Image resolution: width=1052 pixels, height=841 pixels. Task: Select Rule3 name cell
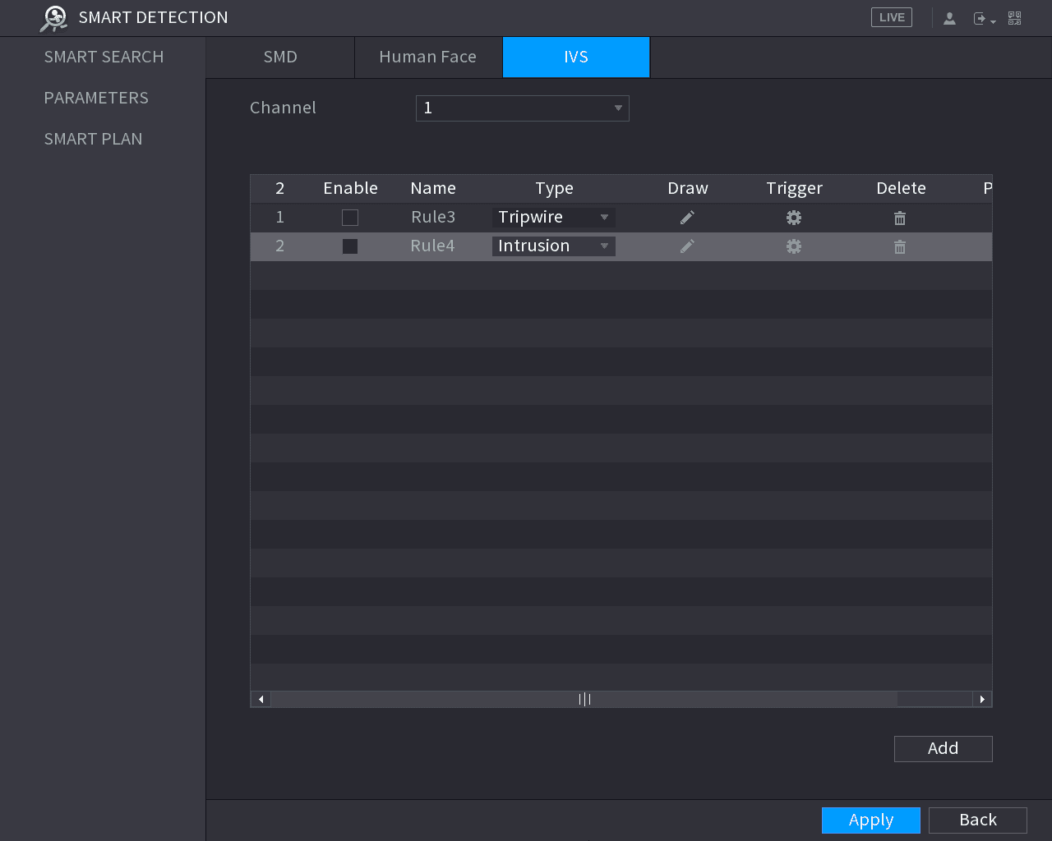(x=433, y=218)
